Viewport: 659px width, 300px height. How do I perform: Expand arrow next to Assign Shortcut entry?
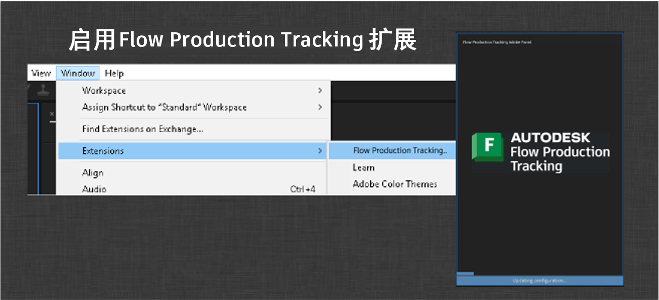coord(320,107)
